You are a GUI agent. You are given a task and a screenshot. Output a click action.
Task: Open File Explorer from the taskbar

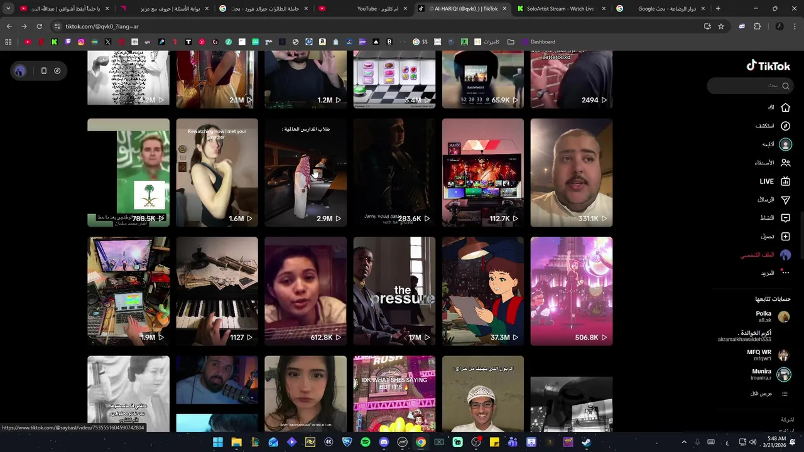tap(236, 442)
